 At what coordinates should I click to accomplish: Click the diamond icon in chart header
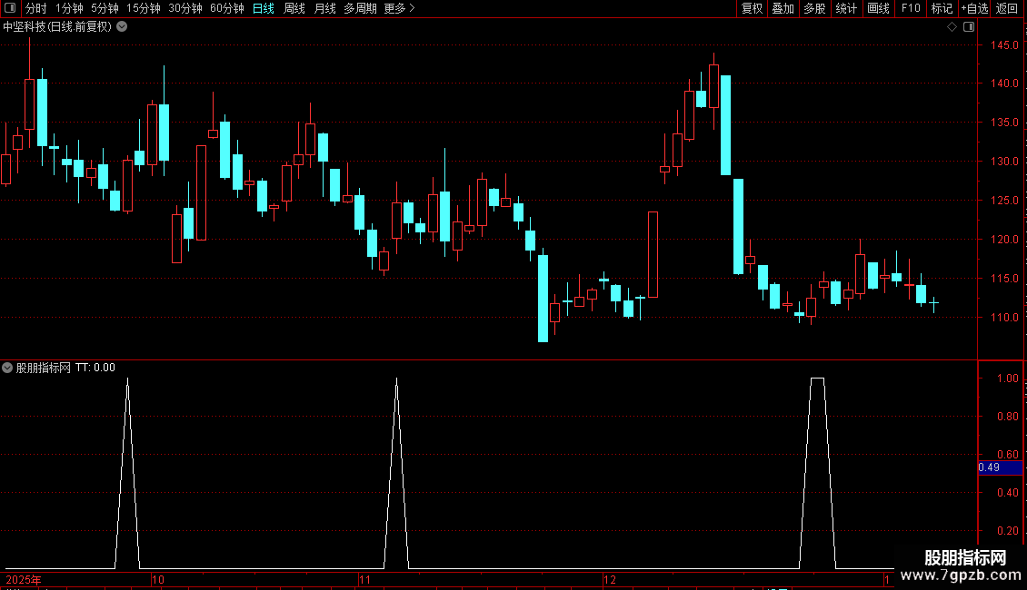click(x=952, y=27)
